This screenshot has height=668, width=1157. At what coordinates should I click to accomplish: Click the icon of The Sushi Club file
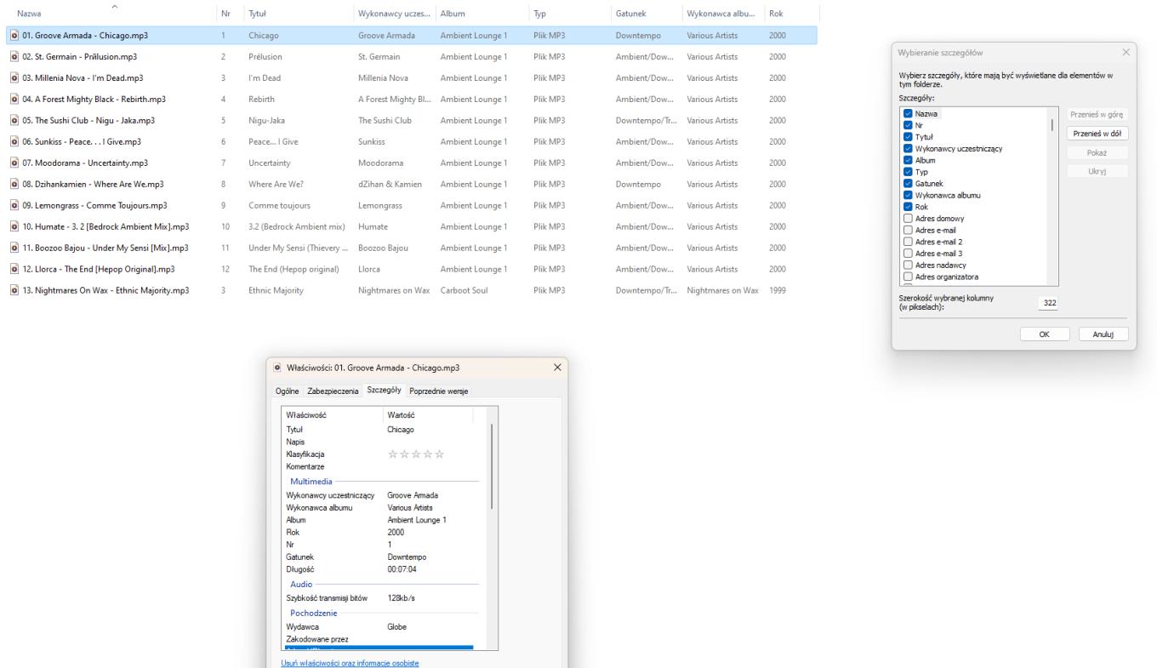pos(14,121)
